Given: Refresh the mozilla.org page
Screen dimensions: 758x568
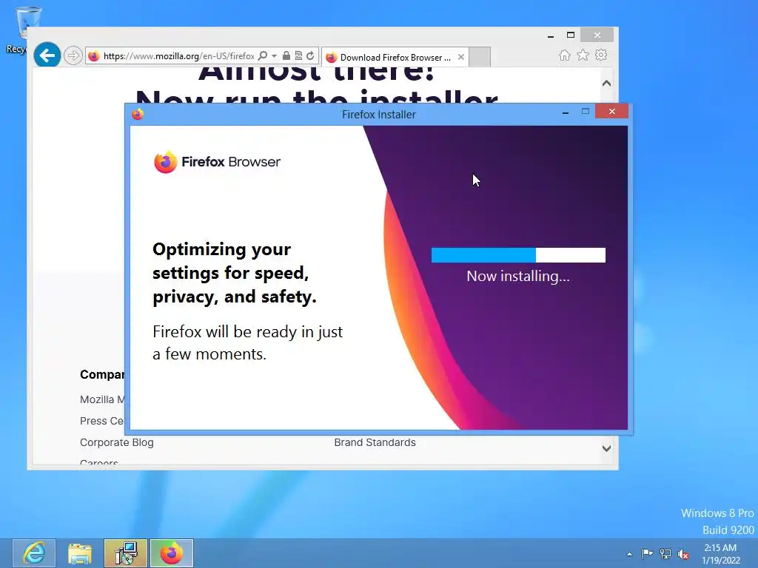Looking at the screenshot, I should click(x=310, y=56).
